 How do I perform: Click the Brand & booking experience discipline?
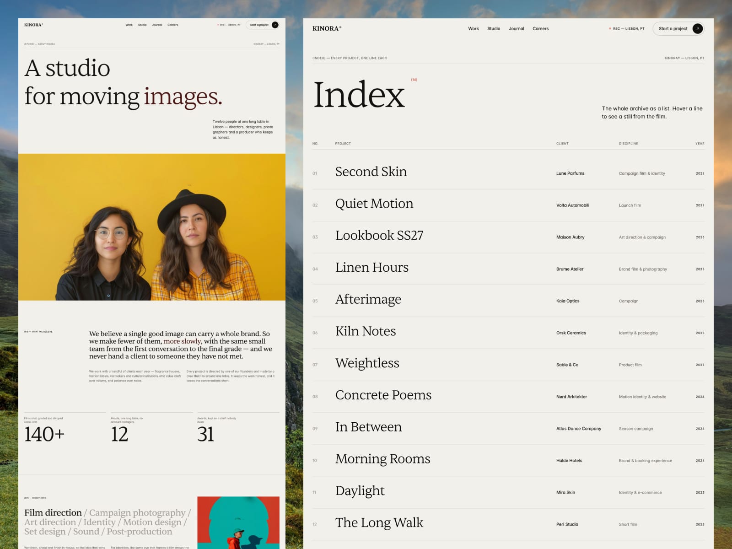pos(646,461)
